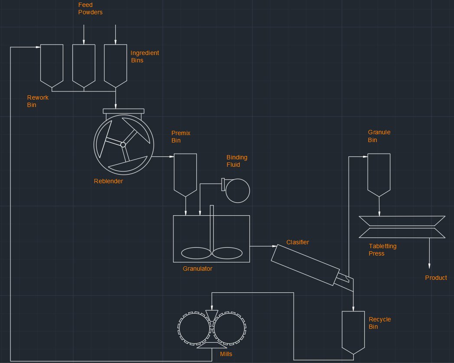This screenshot has height=363, width=454.
Task: Click the left granulator impeller ellipse
Action: tap(196, 253)
